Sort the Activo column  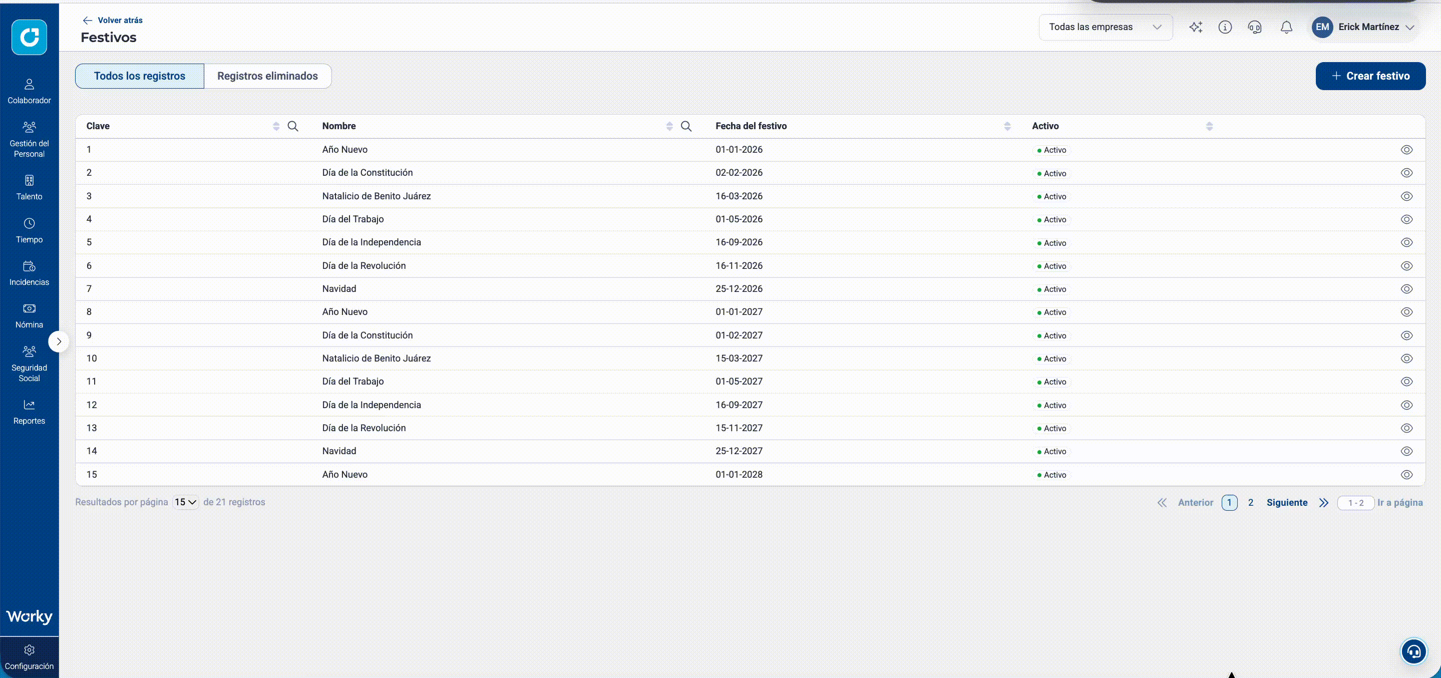coord(1209,126)
